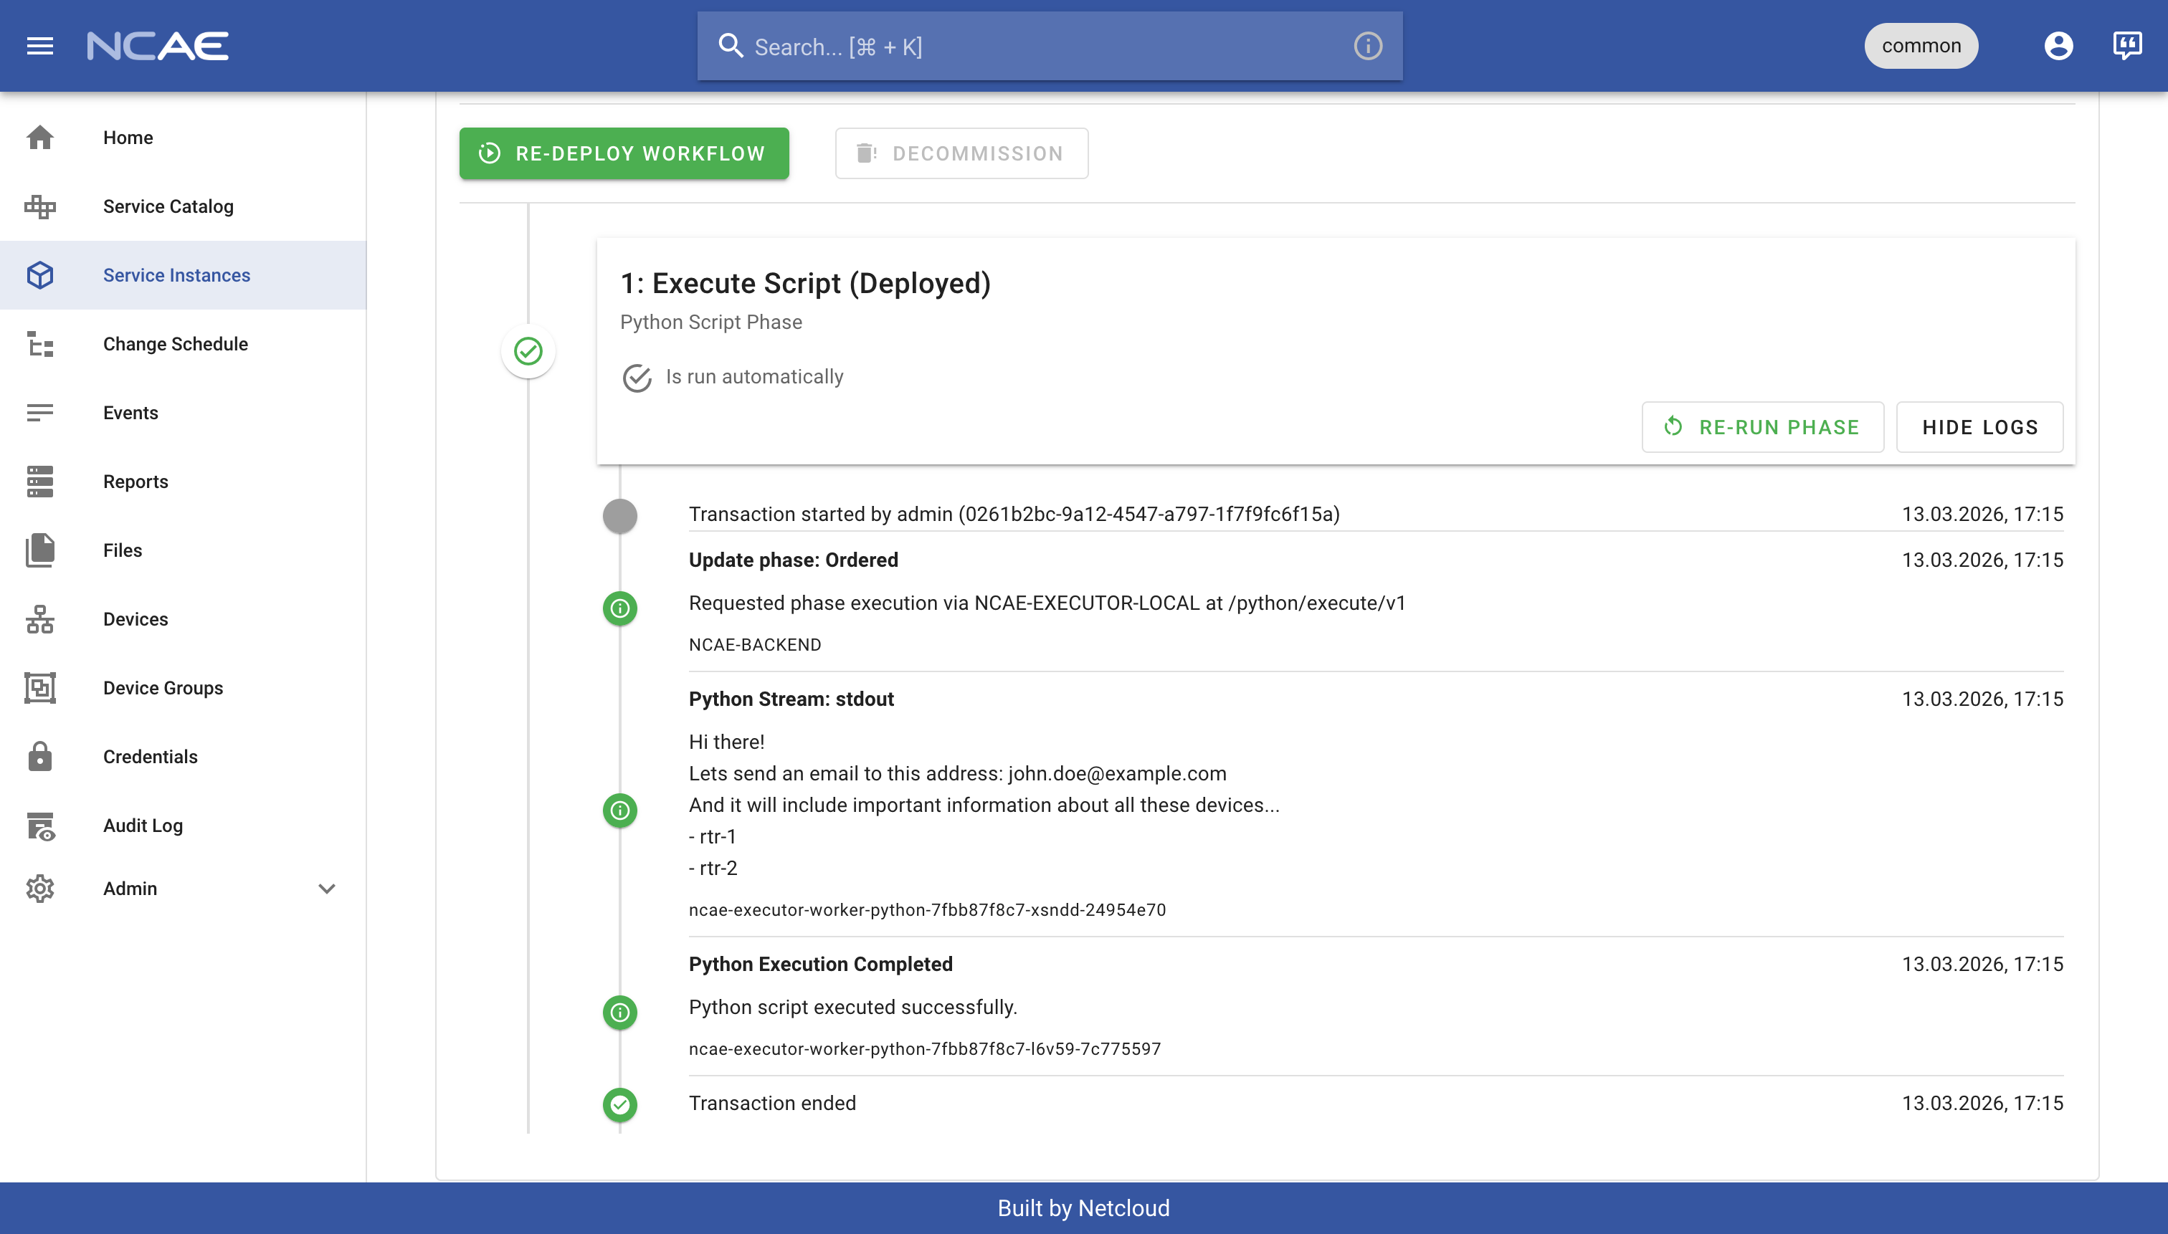Open the Devices page
Viewport: 2168px width, 1234px height.
point(183,618)
